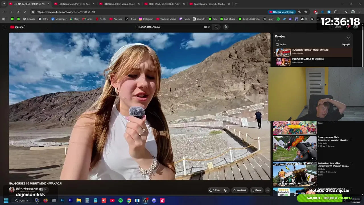This screenshot has width=364, height=205.
Task: Save video with Zapisz below the player
Action: [x=256, y=190]
